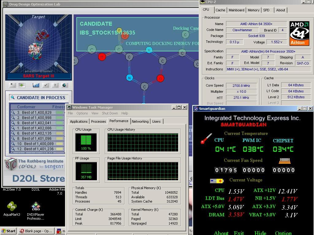Open the question mark help icon
The height and width of the screenshot is (235, 314).
click(x=55, y=85)
